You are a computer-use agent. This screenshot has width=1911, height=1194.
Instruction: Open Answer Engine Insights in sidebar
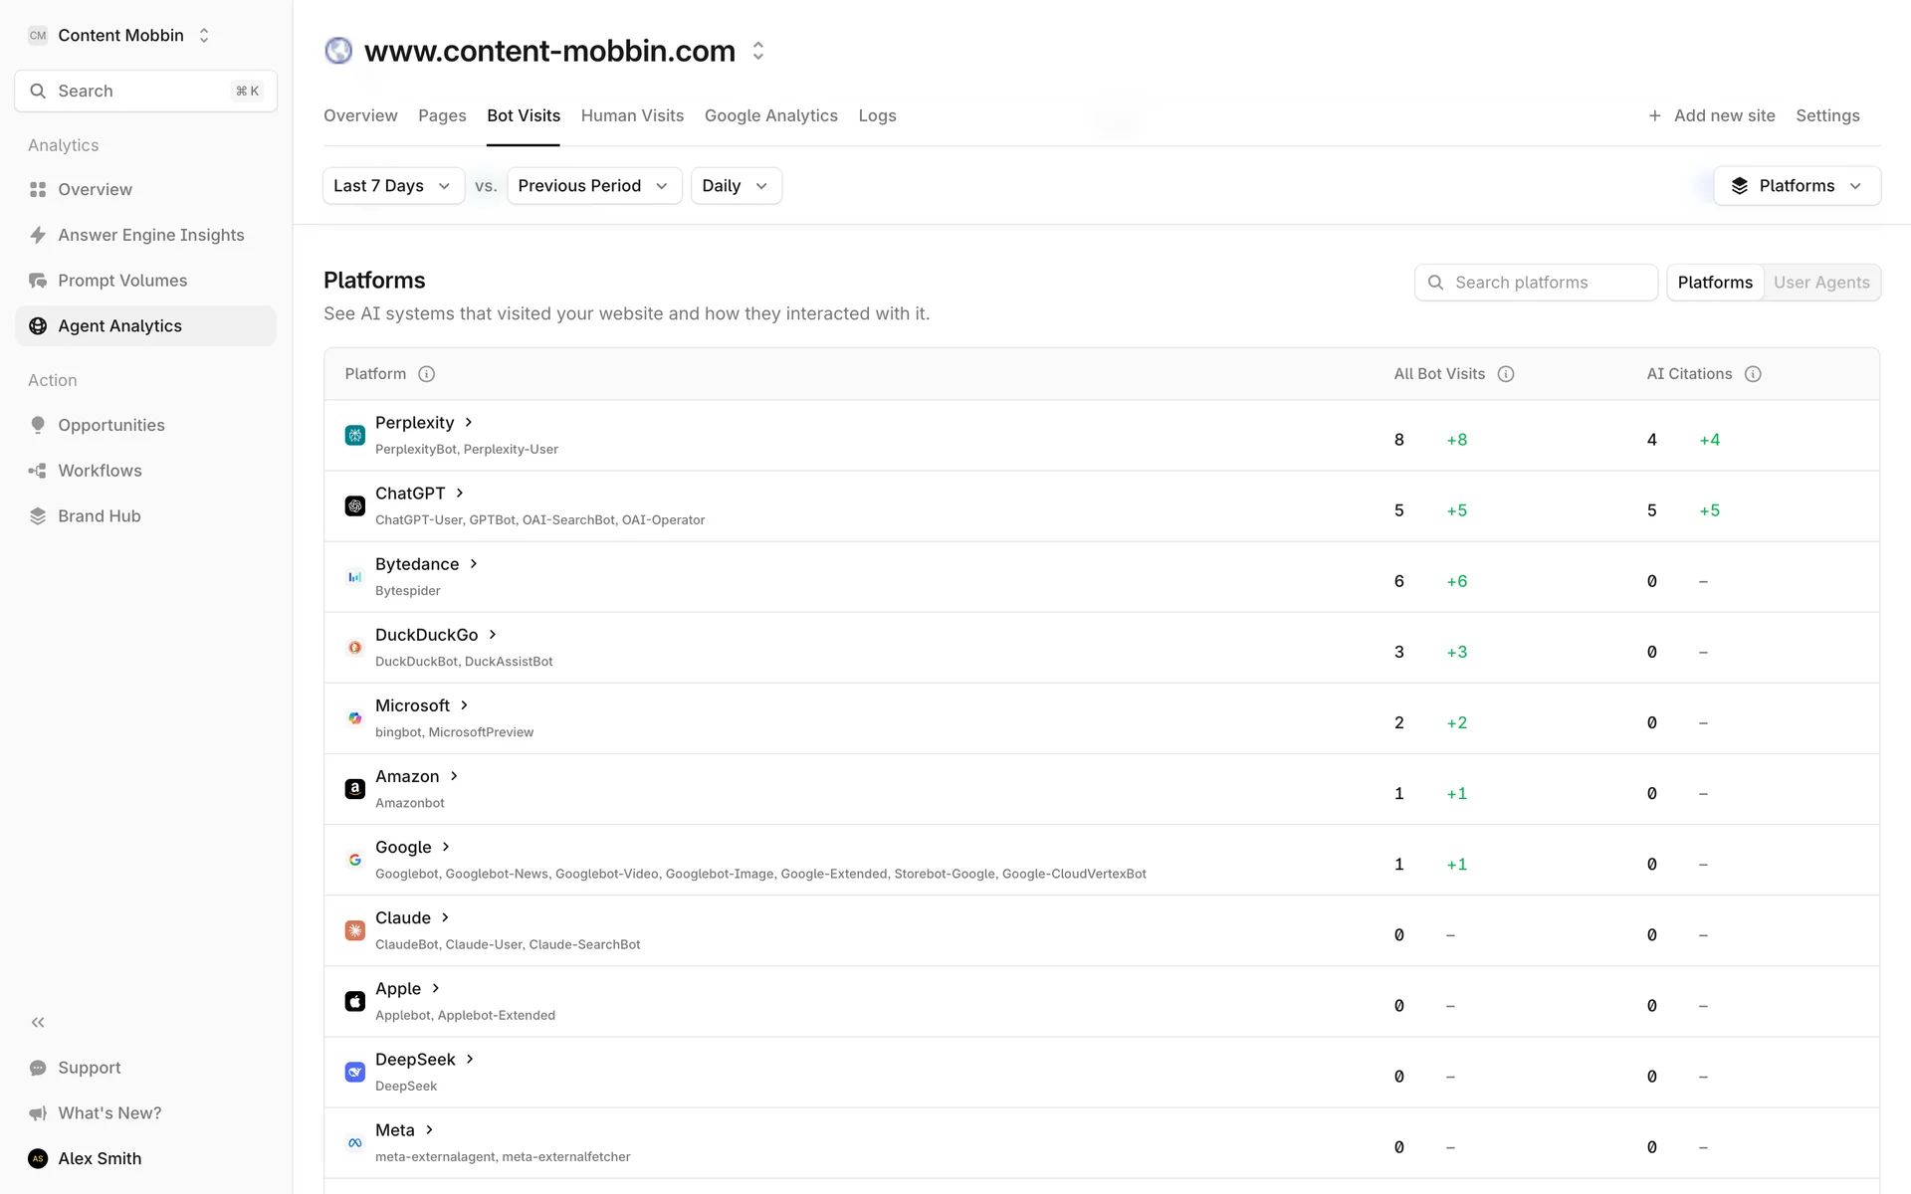pyautogui.click(x=150, y=235)
